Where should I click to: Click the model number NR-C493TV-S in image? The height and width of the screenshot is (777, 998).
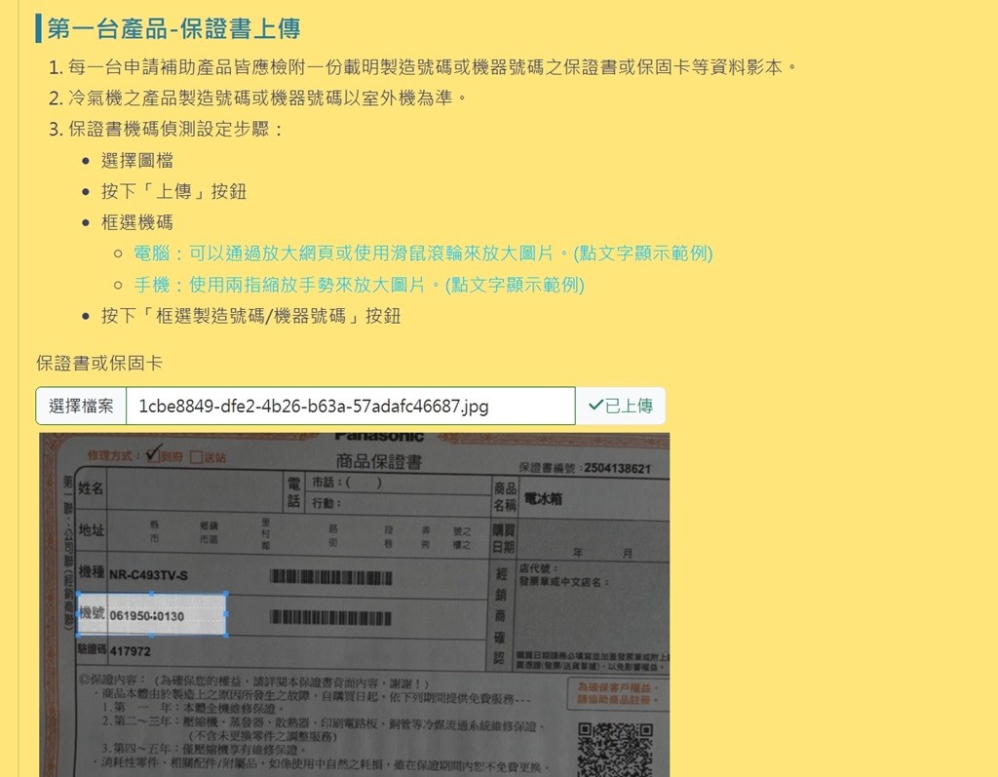(x=148, y=576)
